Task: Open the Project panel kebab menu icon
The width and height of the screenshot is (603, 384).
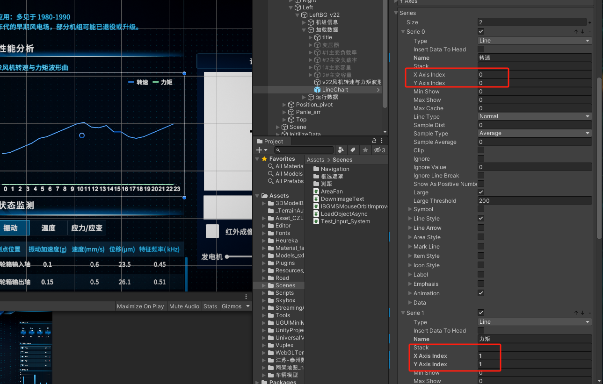Action: [381, 141]
